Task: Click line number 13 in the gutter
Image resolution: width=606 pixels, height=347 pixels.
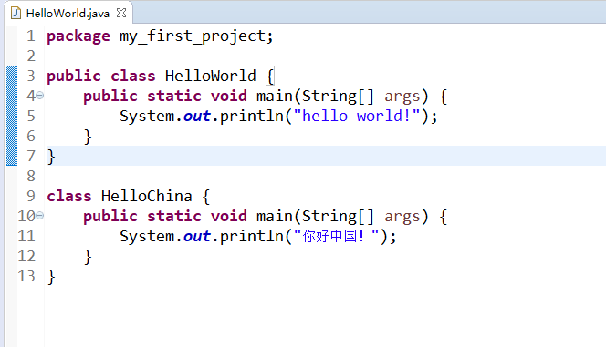Action: tap(26, 277)
